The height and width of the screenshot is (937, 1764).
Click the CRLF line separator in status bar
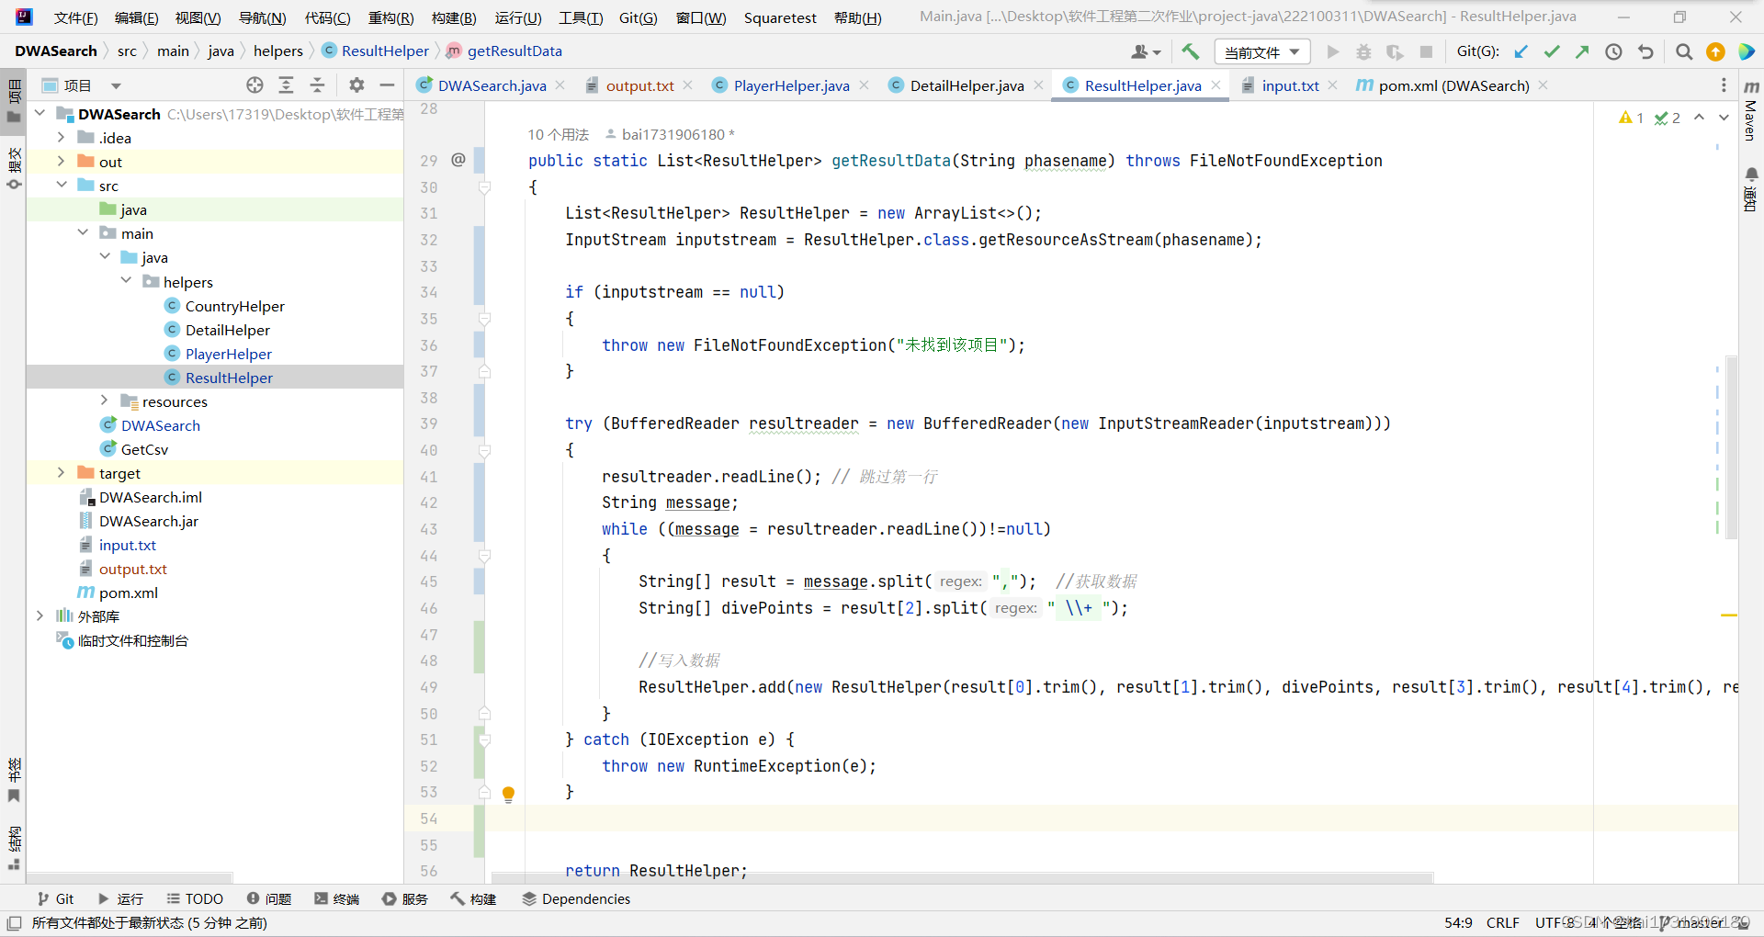coord(1503,922)
